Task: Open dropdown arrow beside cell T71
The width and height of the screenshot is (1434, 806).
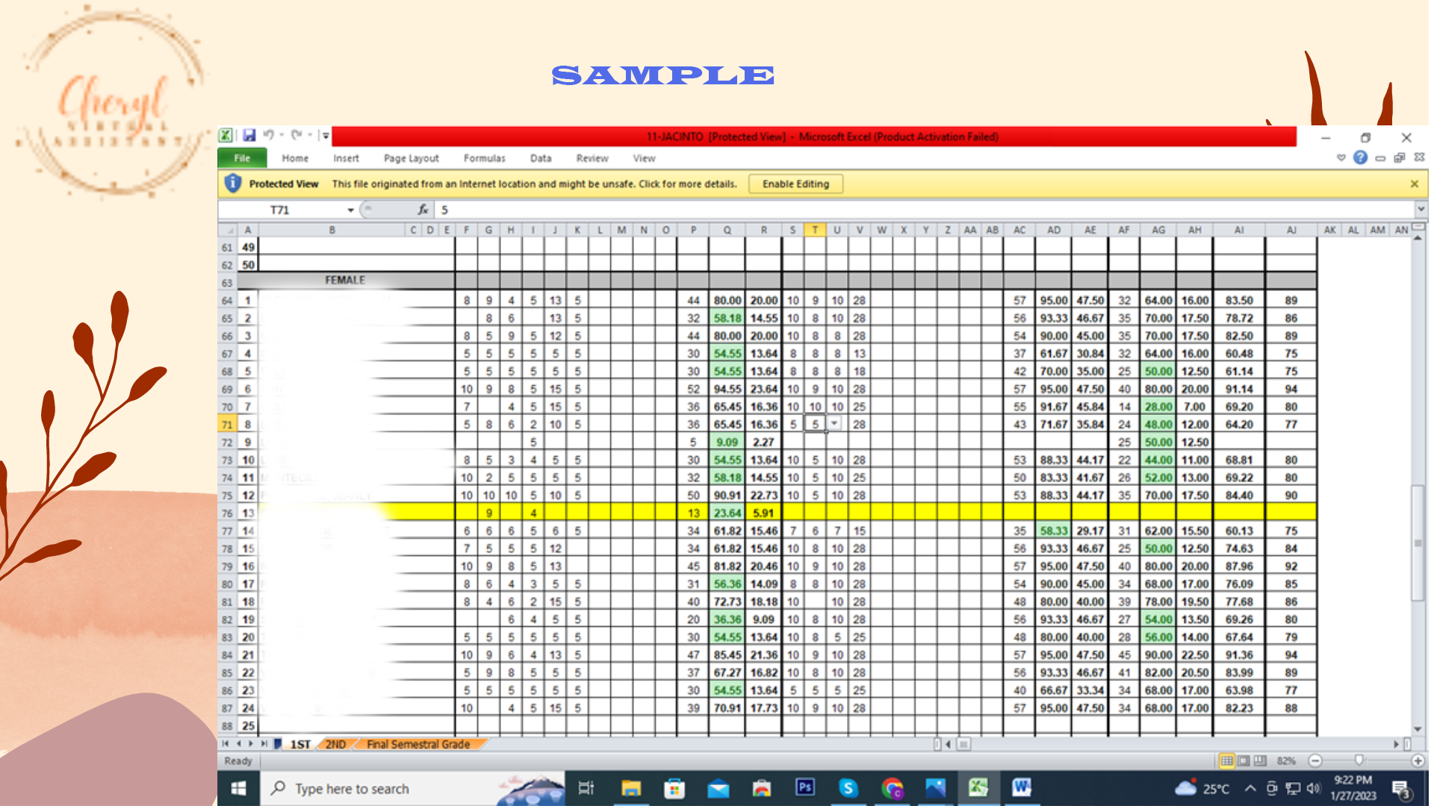Action: [x=834, y=424]
